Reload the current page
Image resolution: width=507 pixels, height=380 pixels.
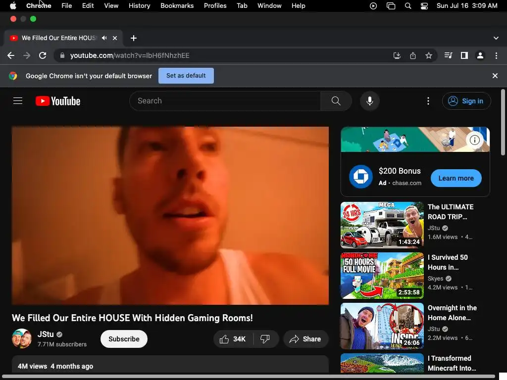43,55
